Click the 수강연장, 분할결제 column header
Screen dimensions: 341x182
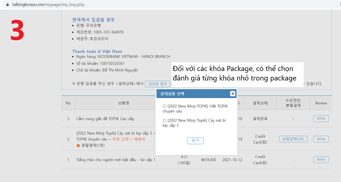(293, 103)
